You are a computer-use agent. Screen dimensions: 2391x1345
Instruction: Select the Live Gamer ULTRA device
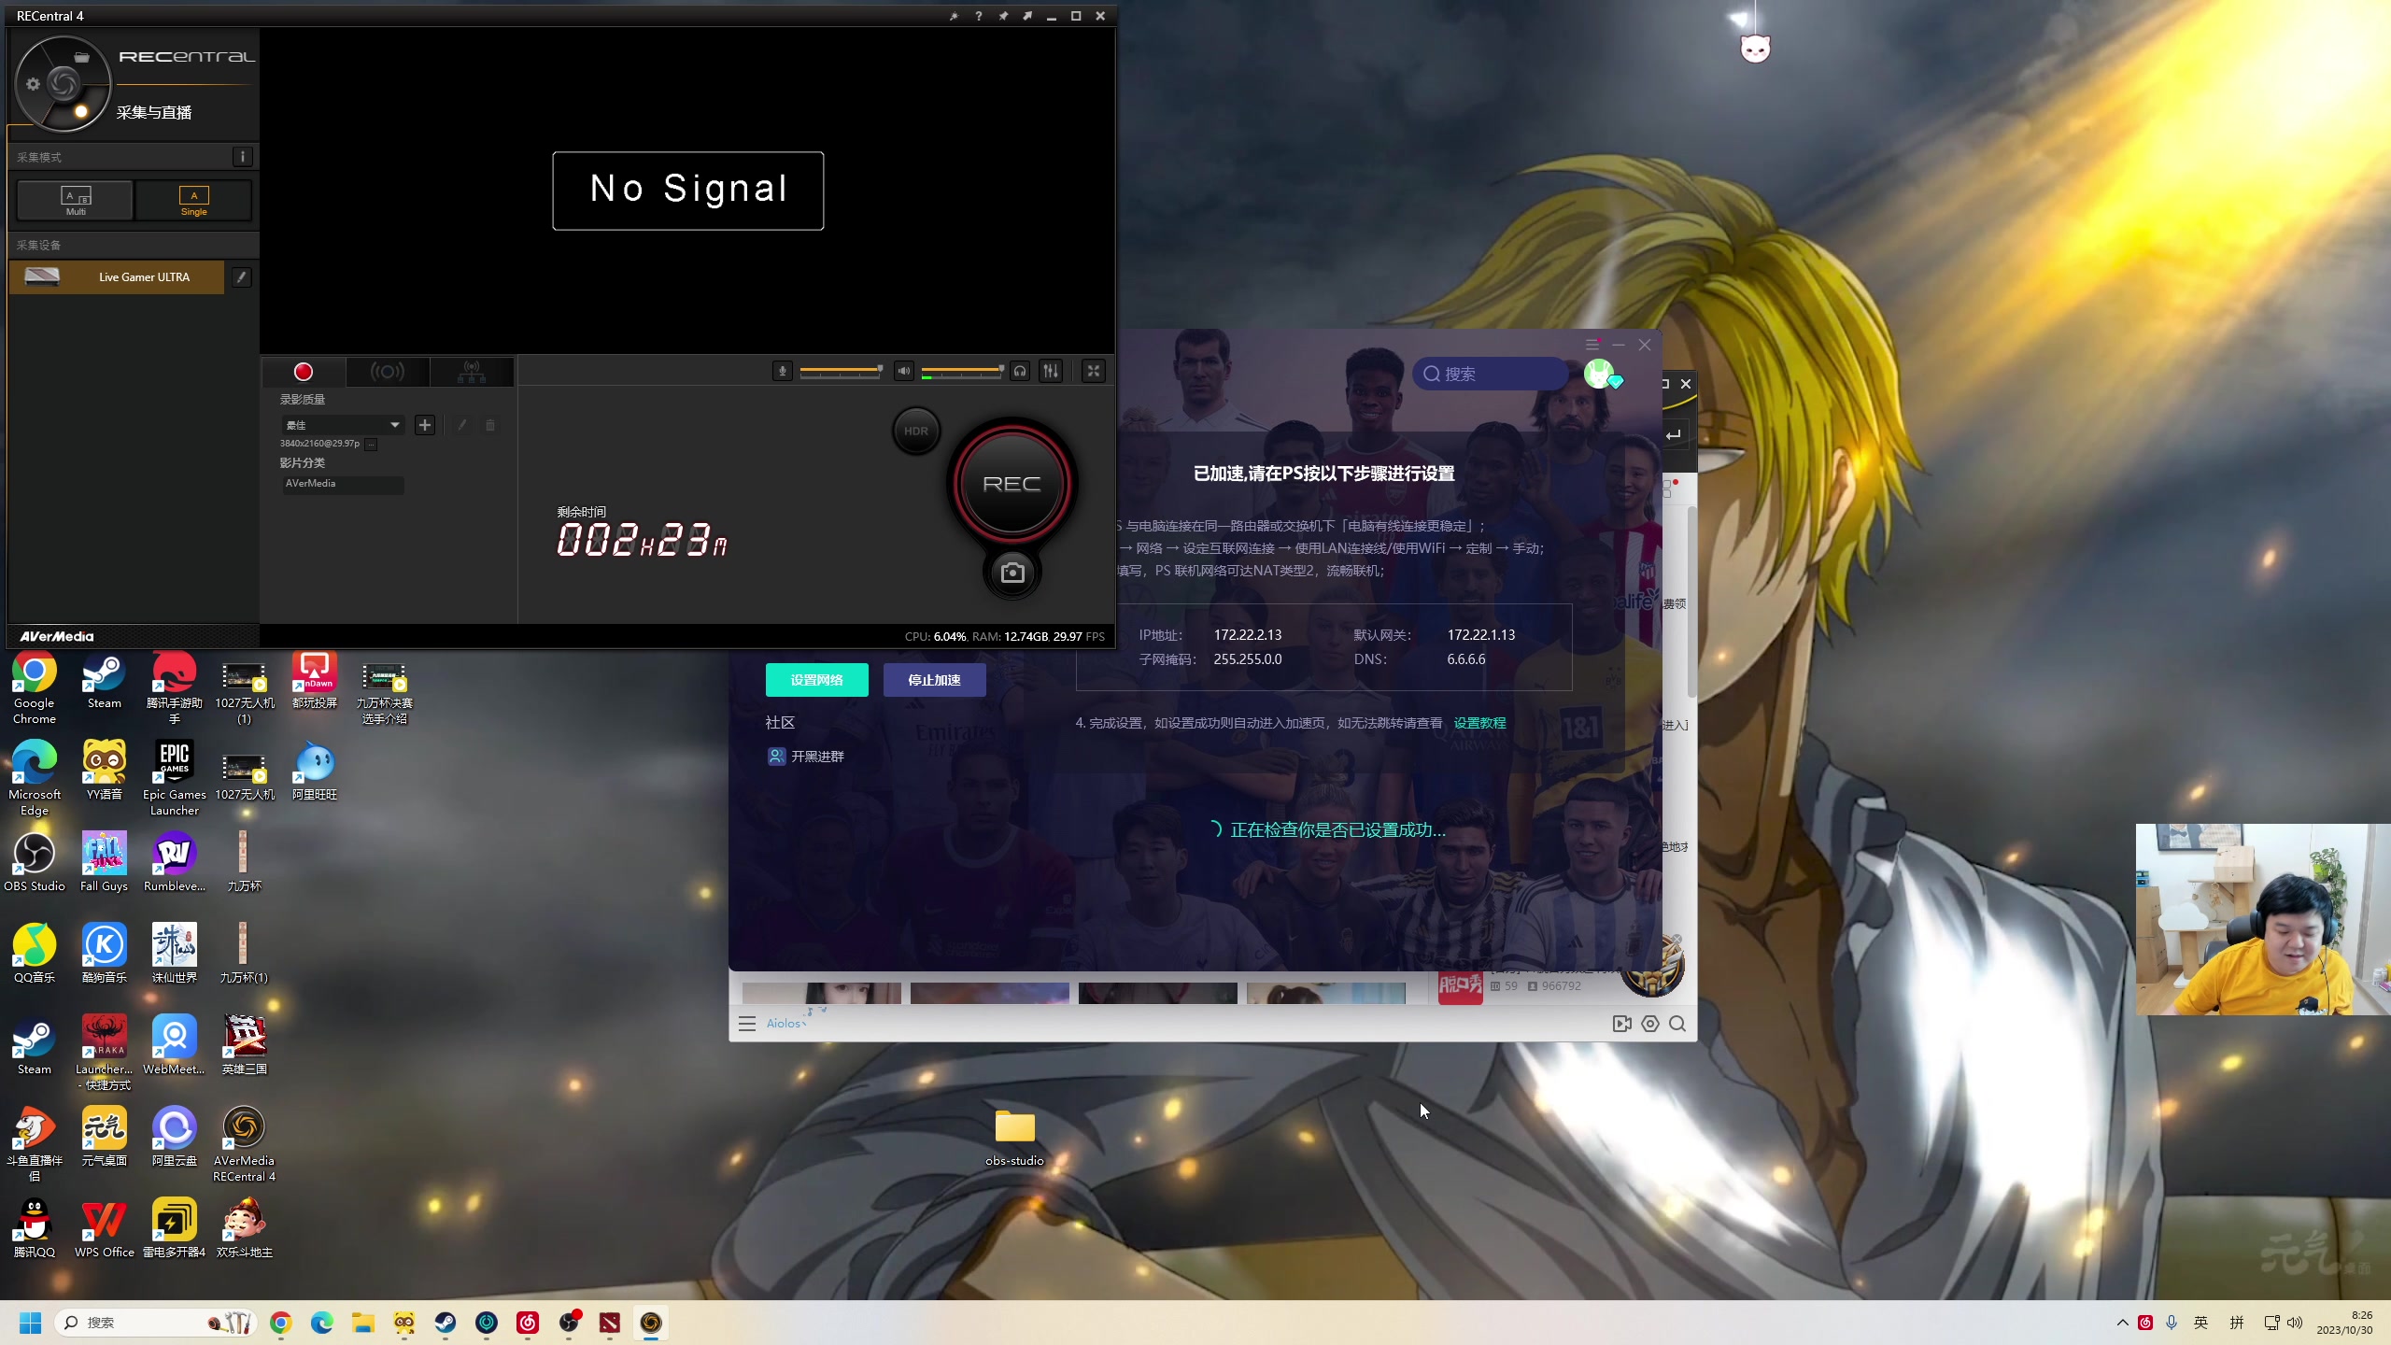117,277
